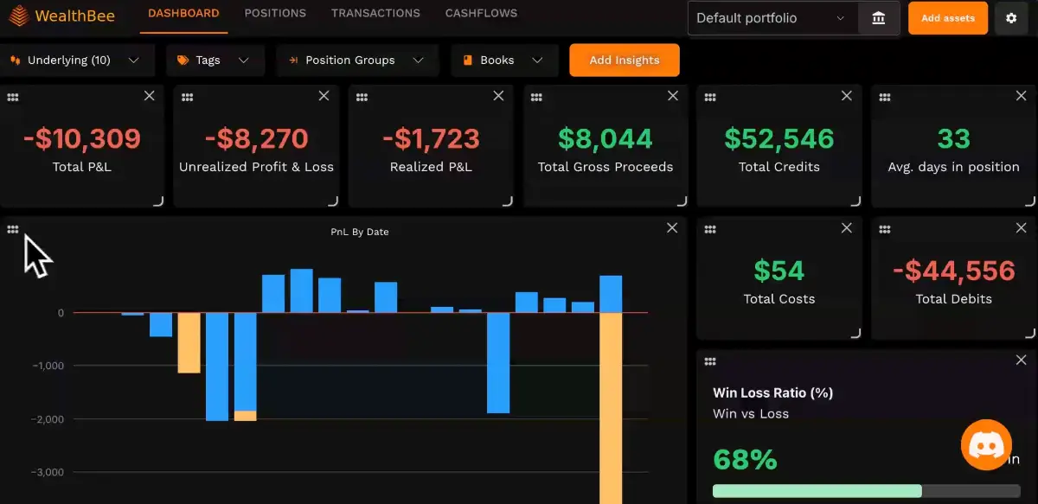1038x504 pixels.
Task: Click the Win vs Loss progress bar
Action: point(865,490)
